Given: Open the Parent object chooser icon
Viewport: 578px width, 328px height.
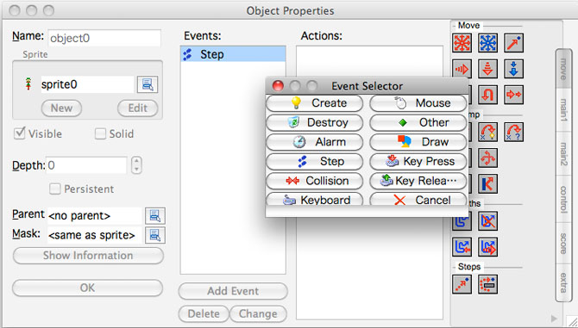Looking at the screenshot, I should (x=154, y=216).
